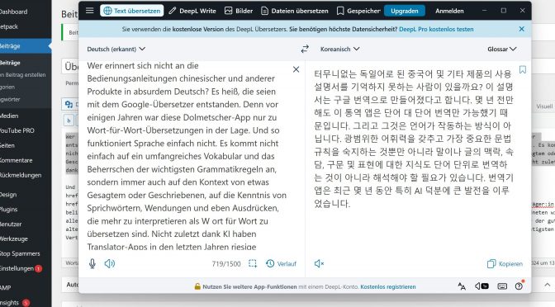Open DeepL Pro kostenlos testen link
The image size is (555, 307).
(436, 30)
